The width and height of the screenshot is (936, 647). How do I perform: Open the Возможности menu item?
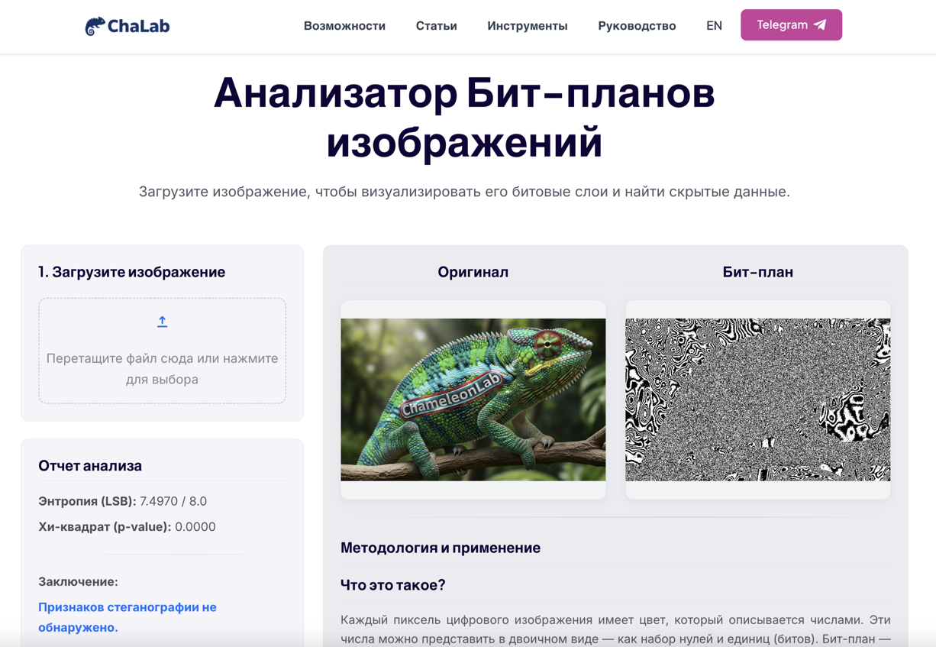[344, 25]
